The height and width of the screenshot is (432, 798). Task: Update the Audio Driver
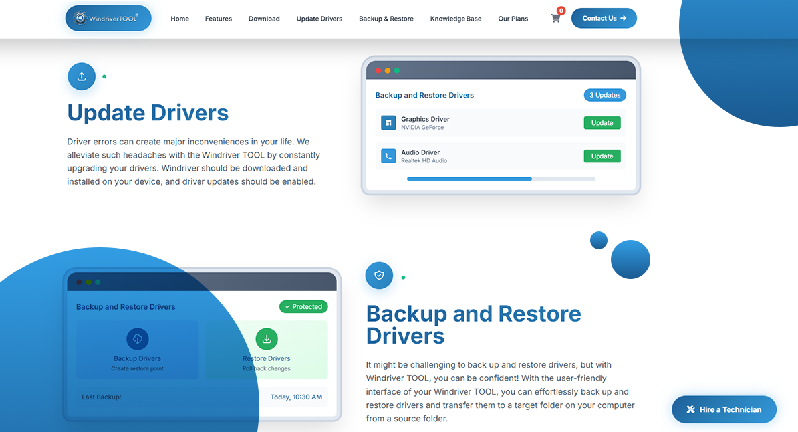(x=602, y=156)
